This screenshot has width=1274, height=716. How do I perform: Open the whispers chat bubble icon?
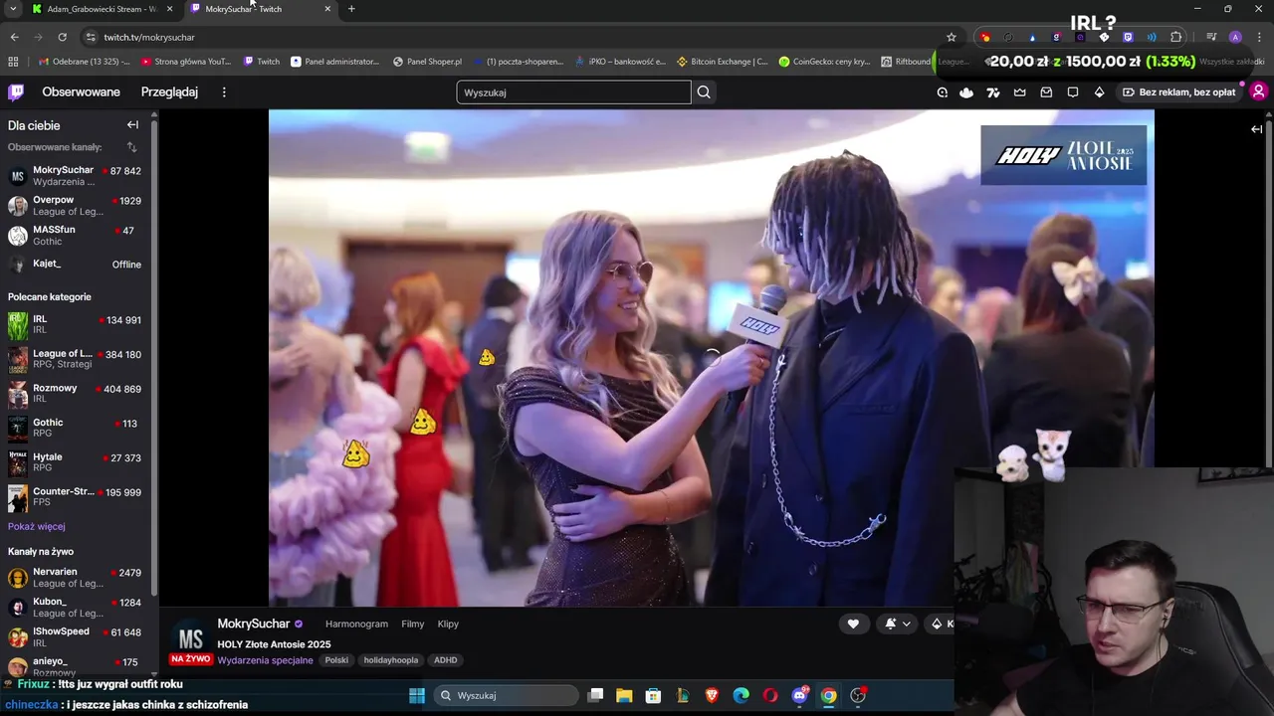(x=1073, y=92)
